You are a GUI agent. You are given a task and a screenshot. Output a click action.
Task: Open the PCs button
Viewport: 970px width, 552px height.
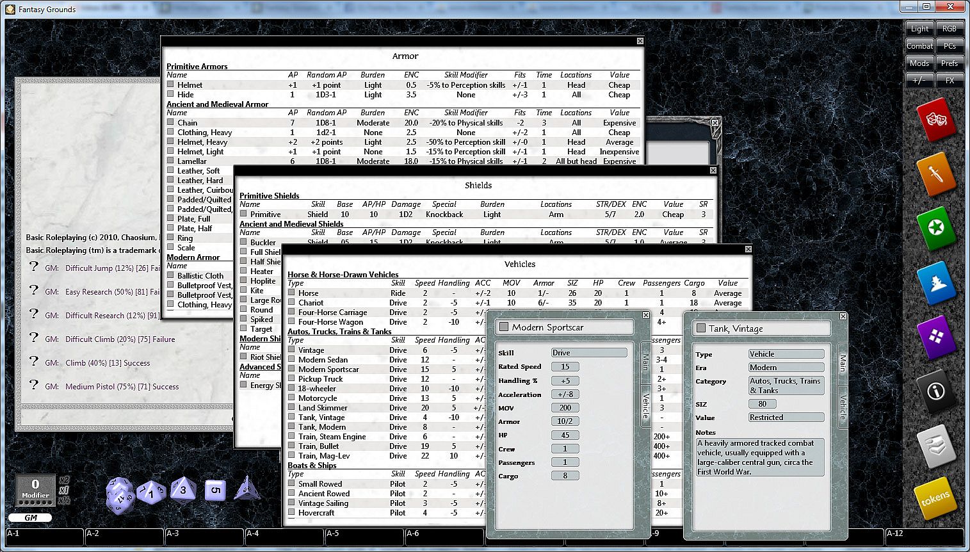pyautogui.click(x=950, y=46)
